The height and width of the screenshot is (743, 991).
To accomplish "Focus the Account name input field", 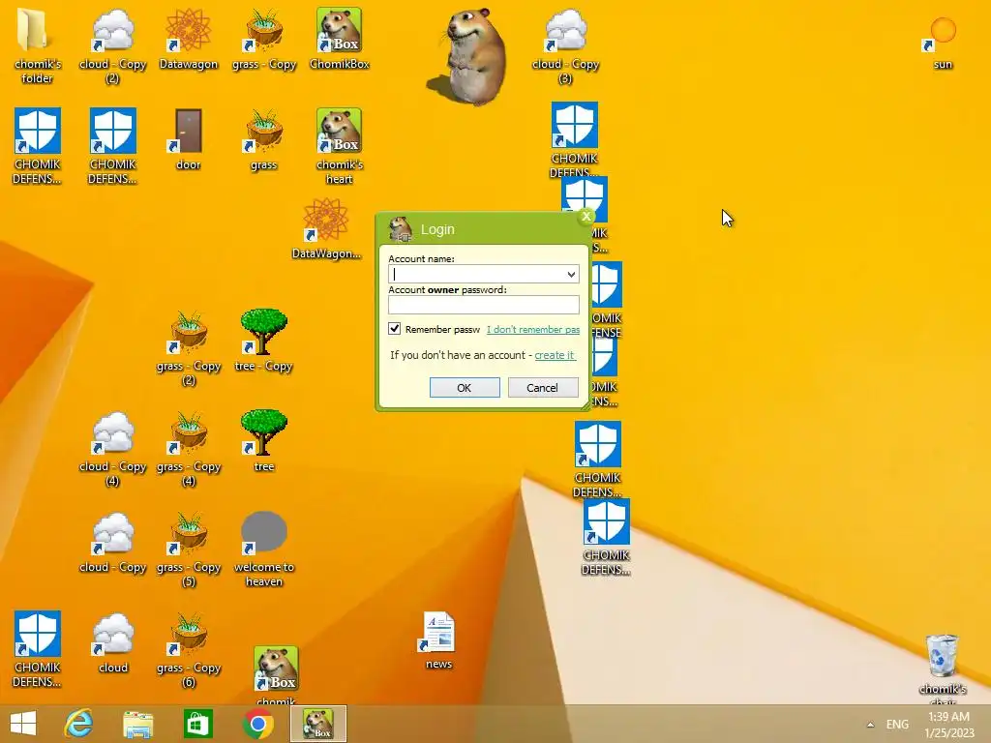I will pyautogui.click(x=484, y=274).
